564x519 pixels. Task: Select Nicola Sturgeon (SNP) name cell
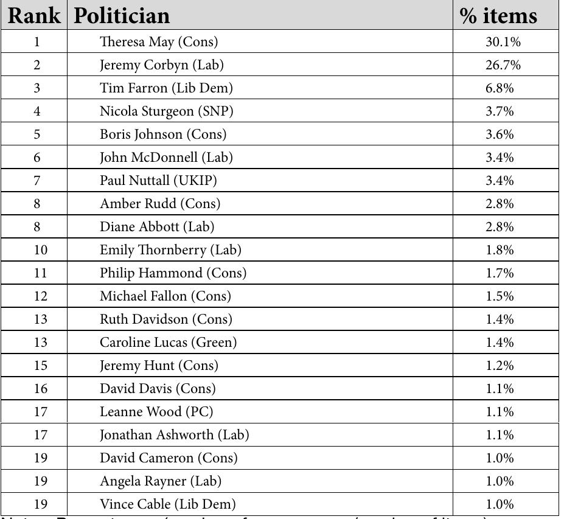pos(166,111)
